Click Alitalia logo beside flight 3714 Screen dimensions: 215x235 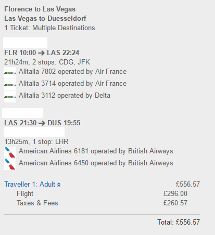tap(10, 85)
